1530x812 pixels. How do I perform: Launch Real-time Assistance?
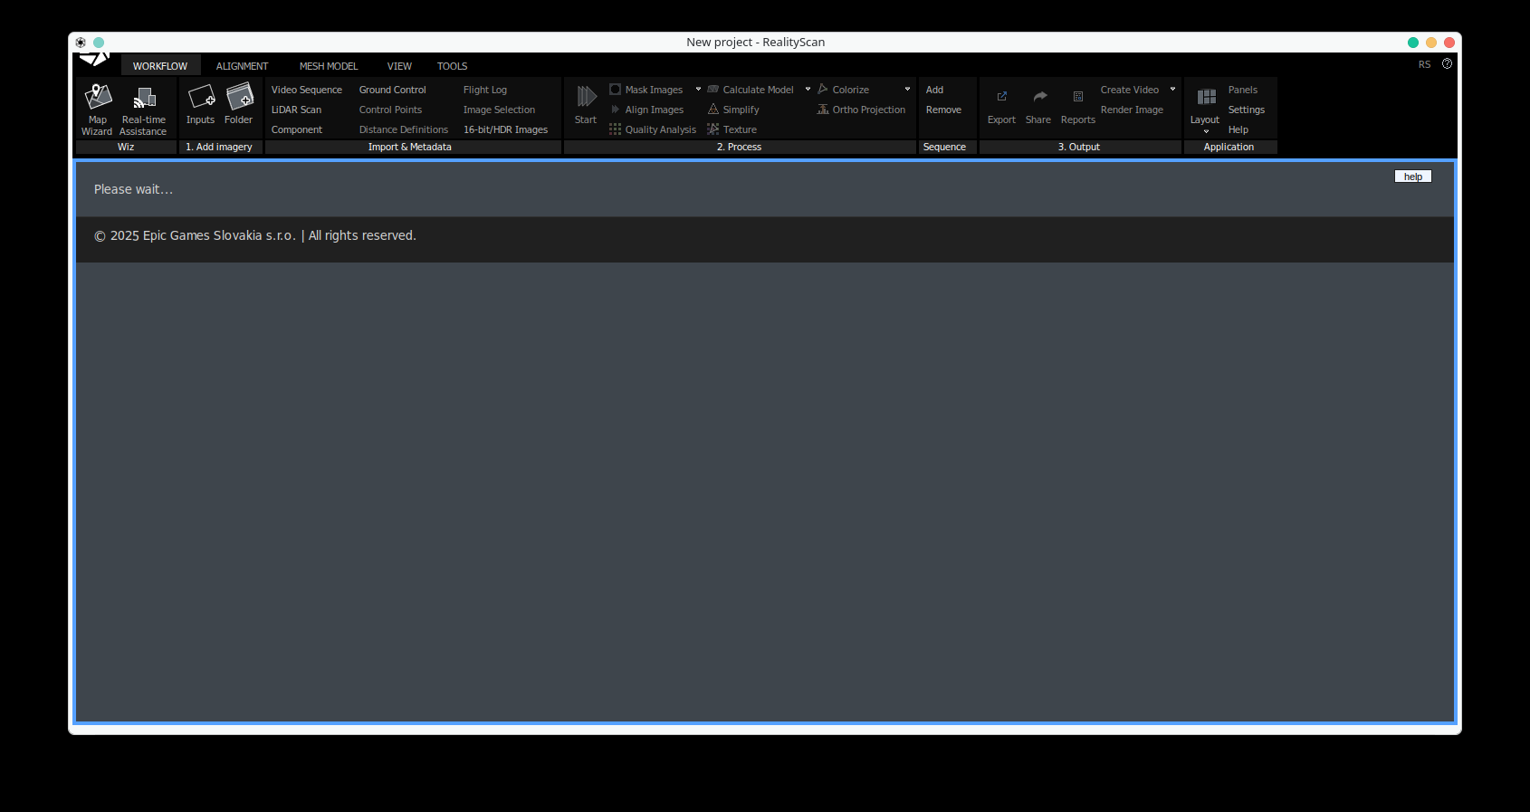(143, 110)
